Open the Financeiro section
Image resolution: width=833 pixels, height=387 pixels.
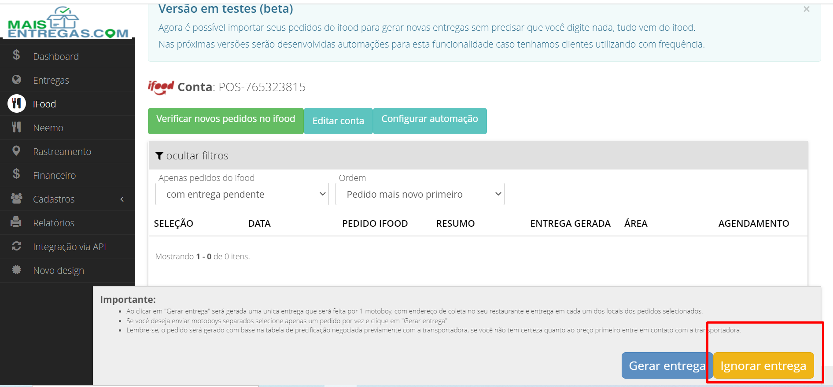click(x=55, y=175)
